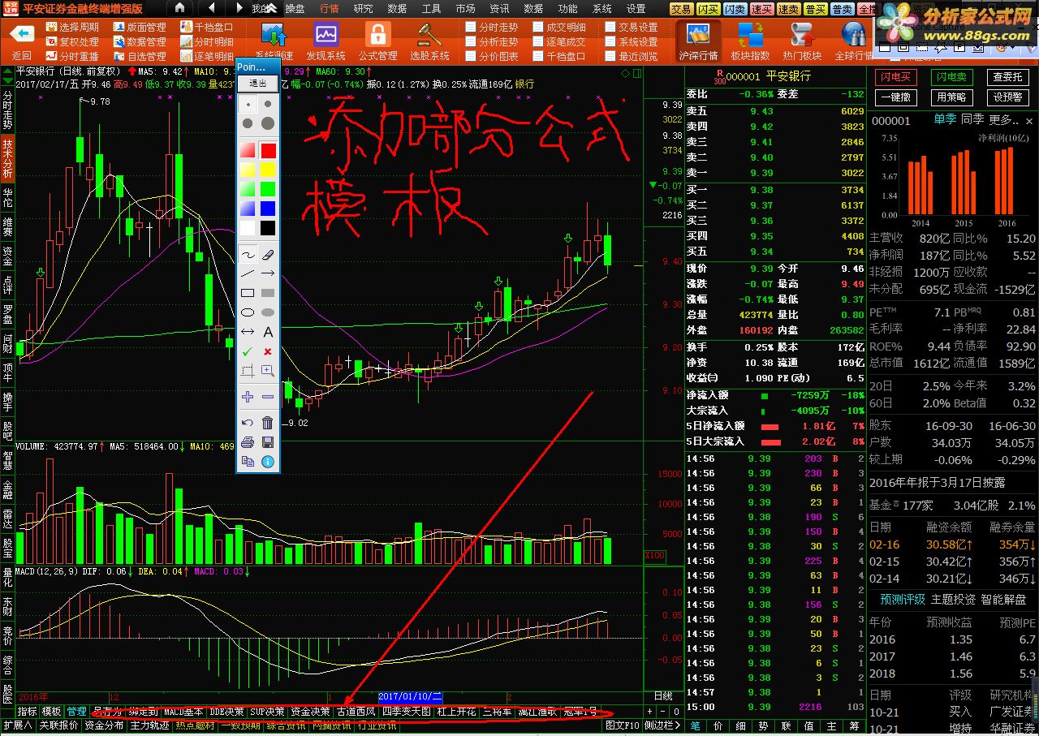
Task: Select the eraser tool in Pointer palette
Action: click(268, 255)
